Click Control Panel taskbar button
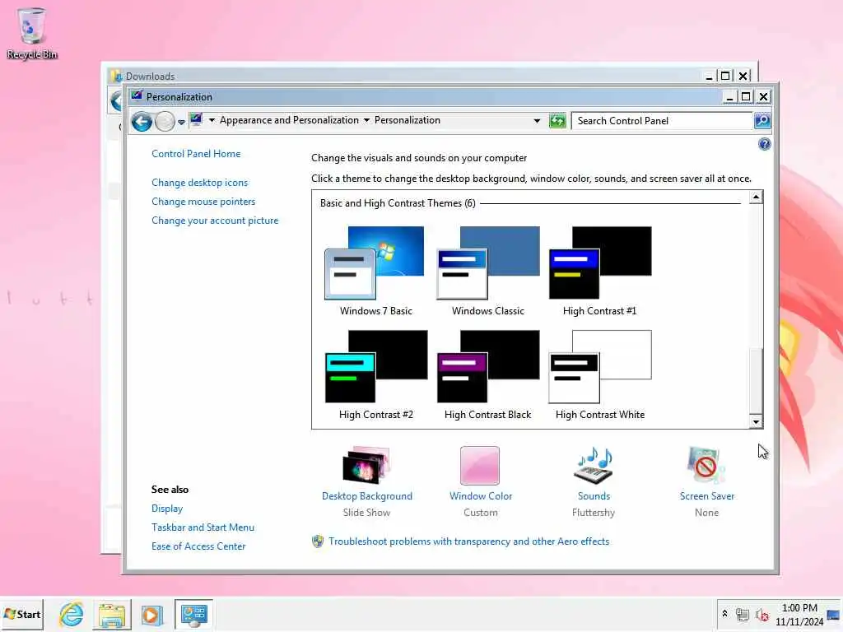 point(193,614)
